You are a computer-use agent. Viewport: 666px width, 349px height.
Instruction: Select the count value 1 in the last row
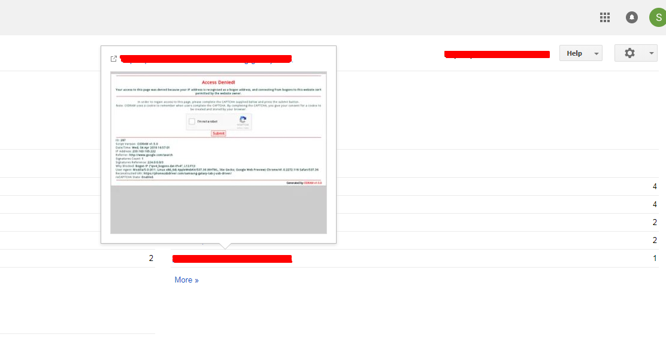tap(655, 258)
